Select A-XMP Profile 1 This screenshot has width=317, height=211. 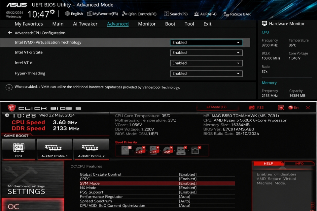(54, 149)
